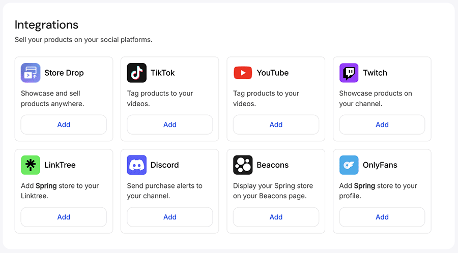Add the Beacons integration
Image resolution: width=458 pixels, height=253 pixels.
276,217
